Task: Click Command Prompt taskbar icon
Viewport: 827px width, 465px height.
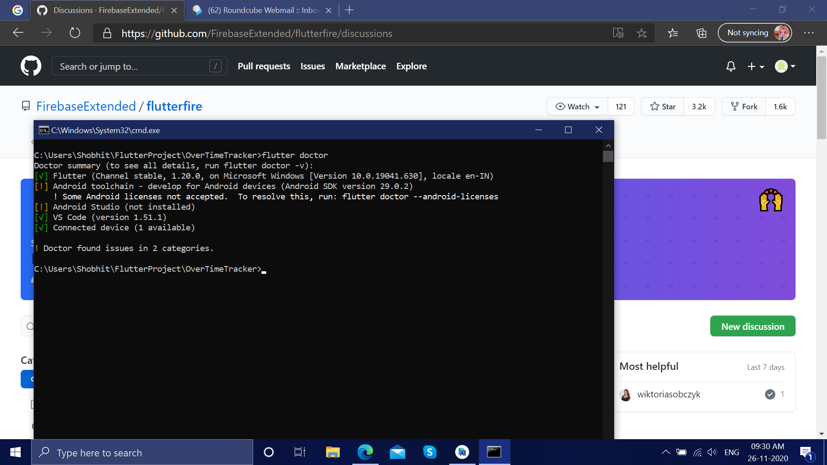Action: [494, 452]
